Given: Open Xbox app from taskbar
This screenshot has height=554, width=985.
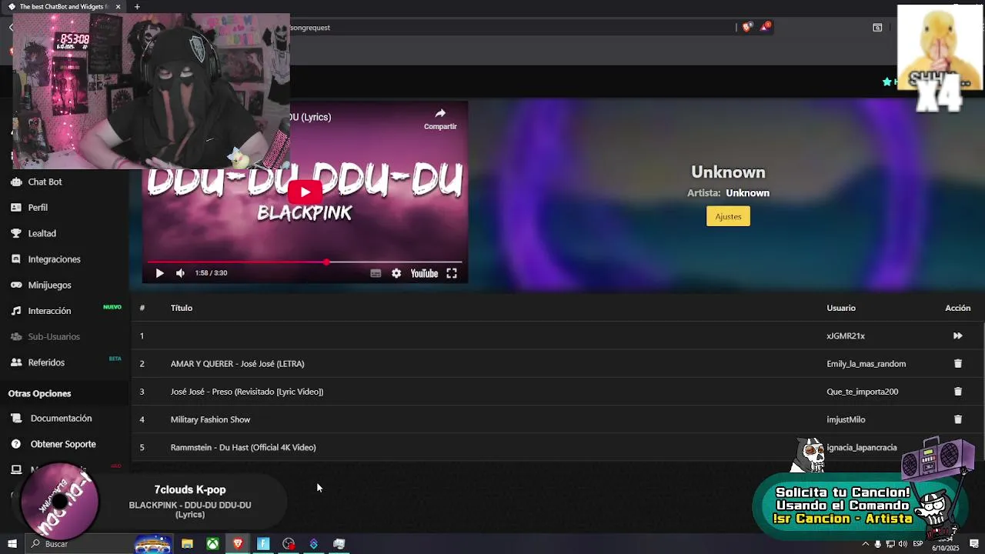Looking at the screenshot, I should pos(212,544).
